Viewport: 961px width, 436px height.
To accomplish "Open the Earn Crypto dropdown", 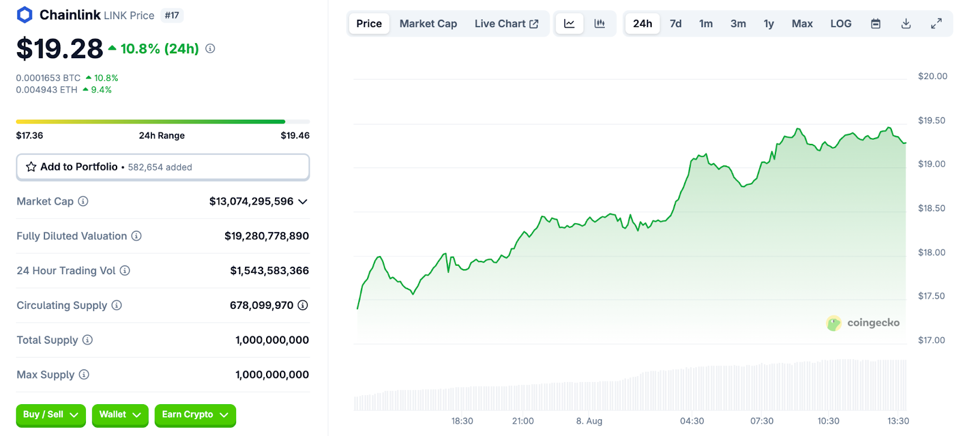I will click(195, 414).
